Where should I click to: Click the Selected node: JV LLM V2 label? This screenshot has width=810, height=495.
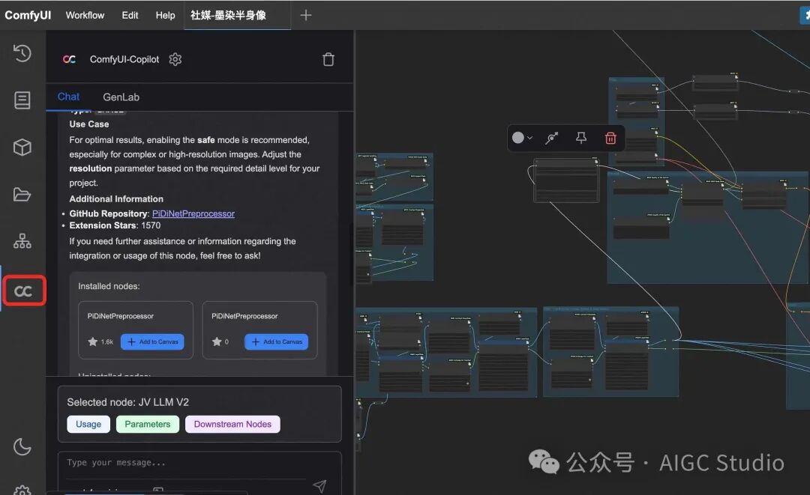point(127,402)
